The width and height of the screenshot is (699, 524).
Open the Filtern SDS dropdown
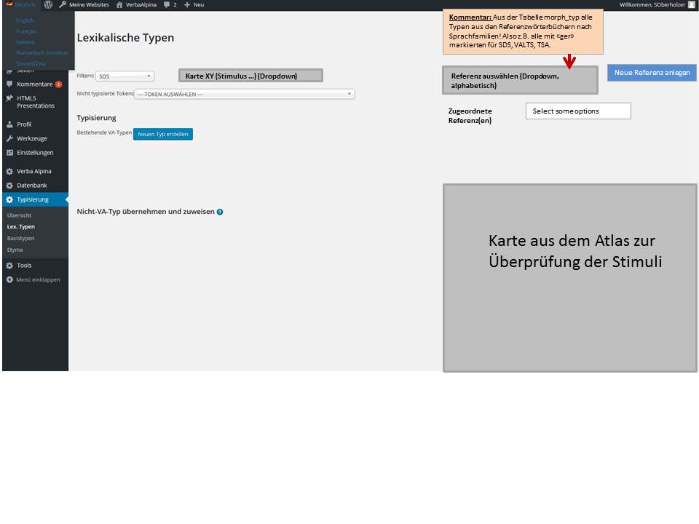pyautogui.click(x=125, y=76)
